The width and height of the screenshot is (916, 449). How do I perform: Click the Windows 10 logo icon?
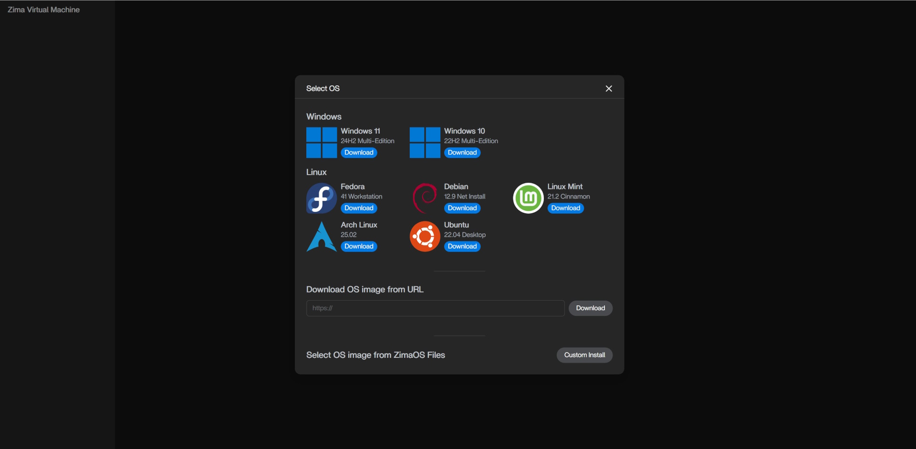(425, 143)
